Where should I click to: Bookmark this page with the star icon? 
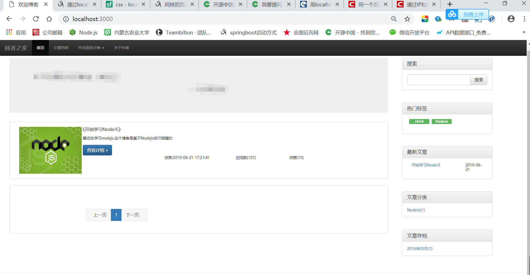[407, 19]
